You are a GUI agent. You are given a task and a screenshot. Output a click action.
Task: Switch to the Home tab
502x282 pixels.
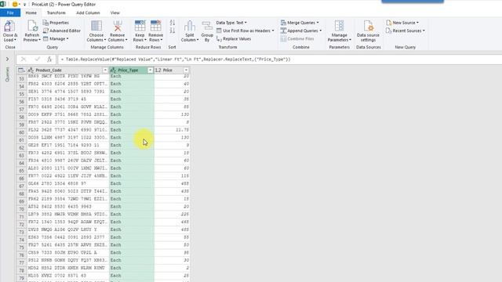[31, 13]
